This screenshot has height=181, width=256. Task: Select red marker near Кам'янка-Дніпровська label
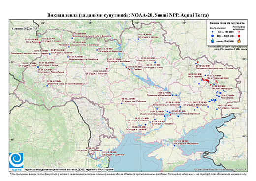[x=171, y=115]
